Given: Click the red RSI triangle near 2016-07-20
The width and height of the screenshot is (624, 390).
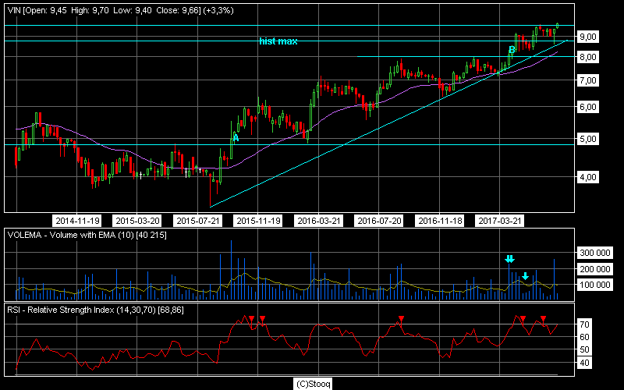Looking at the screenshot, I should (x=401, y=318).
